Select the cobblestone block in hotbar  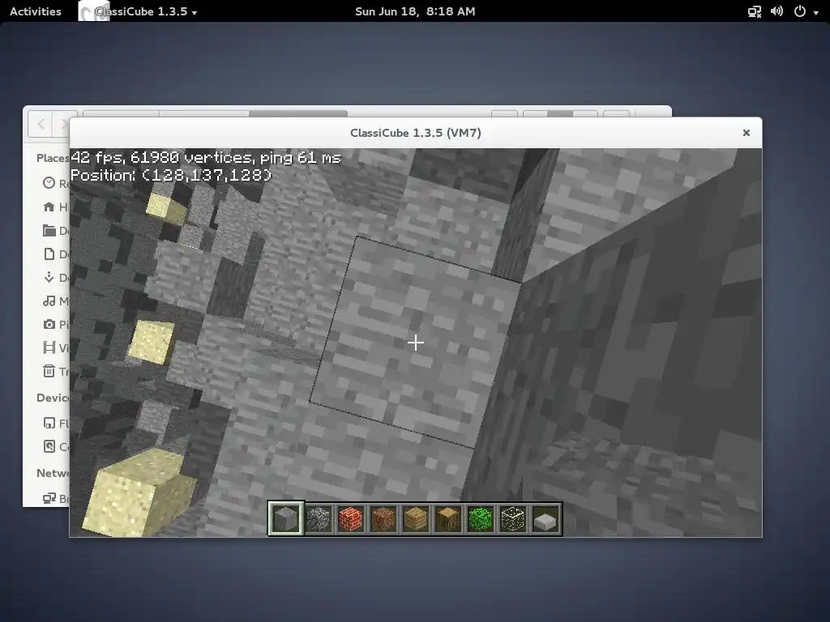(318, 519)
